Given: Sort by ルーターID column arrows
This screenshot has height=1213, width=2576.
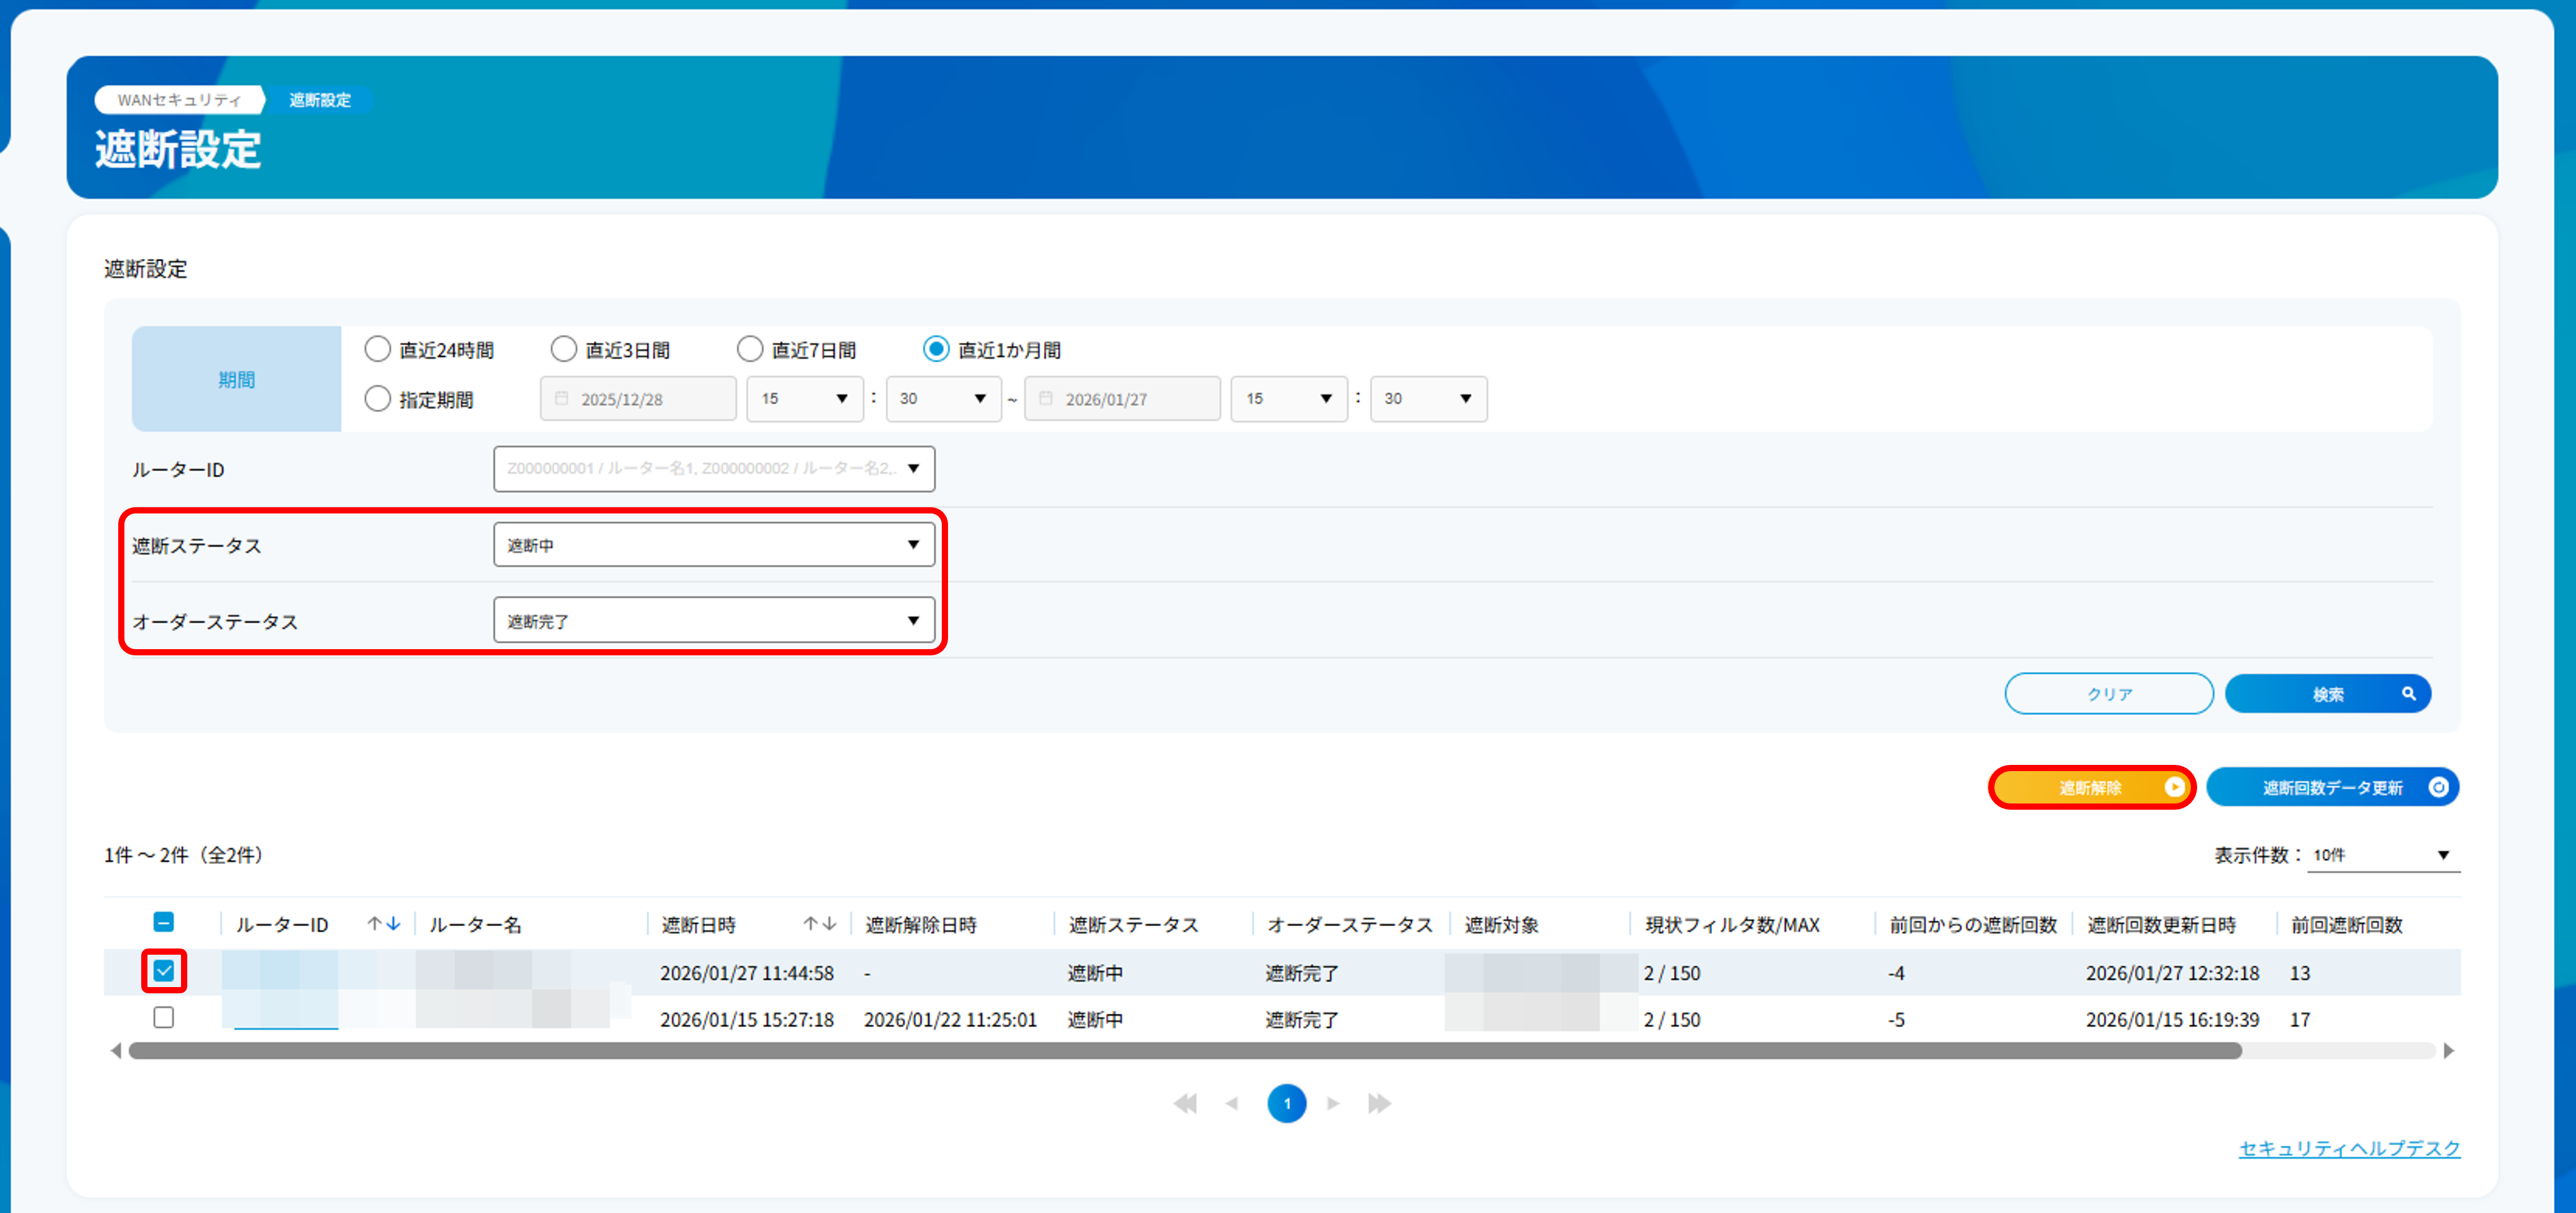Looking at the screenshot, I should tap(383, 924).
